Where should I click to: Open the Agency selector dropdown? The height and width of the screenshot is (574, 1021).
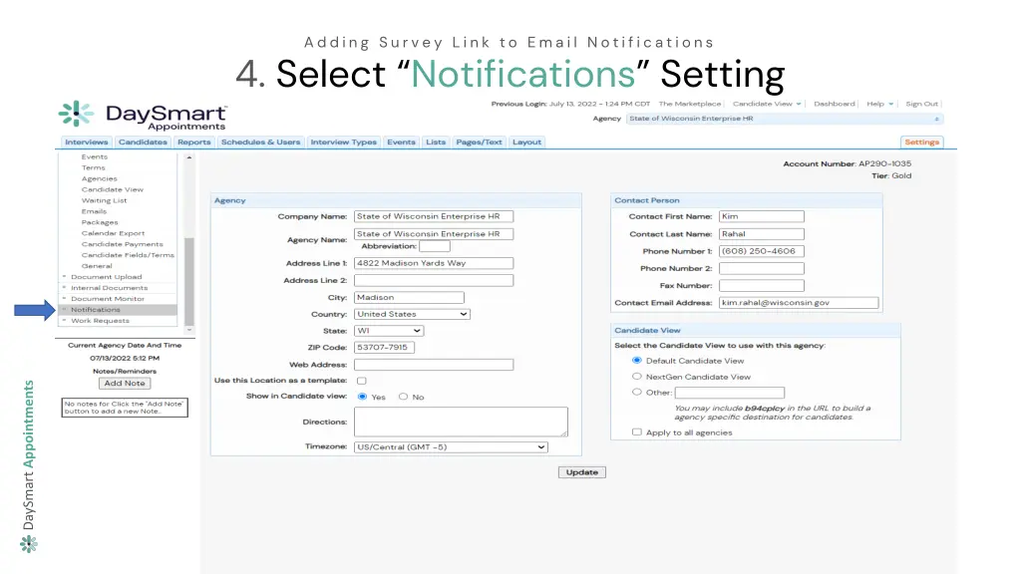[785, 119]
